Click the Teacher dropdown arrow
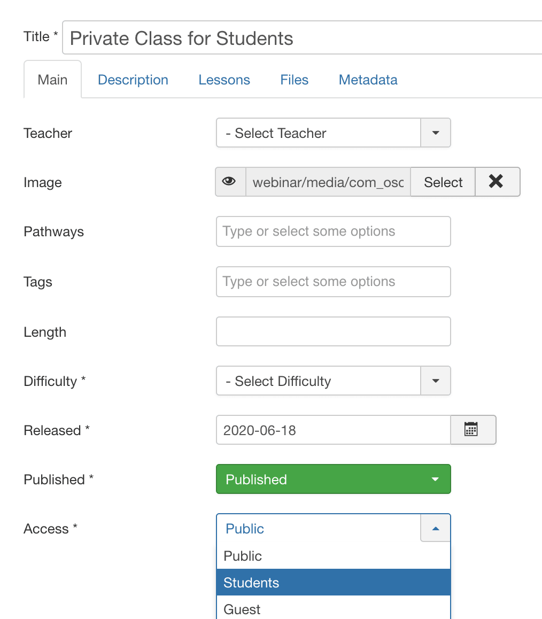Image resolution: width=542 pixels, height=619 pixels. pyautogui.click(x=436, y=133)
